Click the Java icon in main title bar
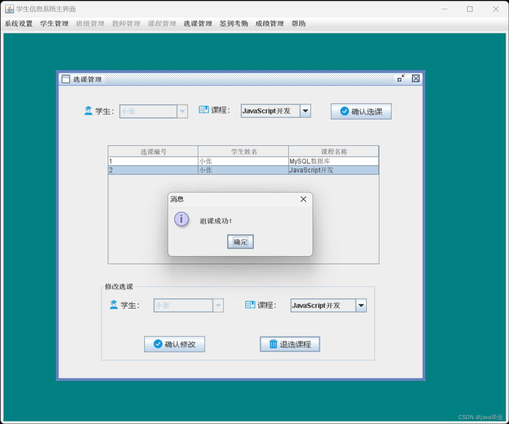 [x=9, y=9]
